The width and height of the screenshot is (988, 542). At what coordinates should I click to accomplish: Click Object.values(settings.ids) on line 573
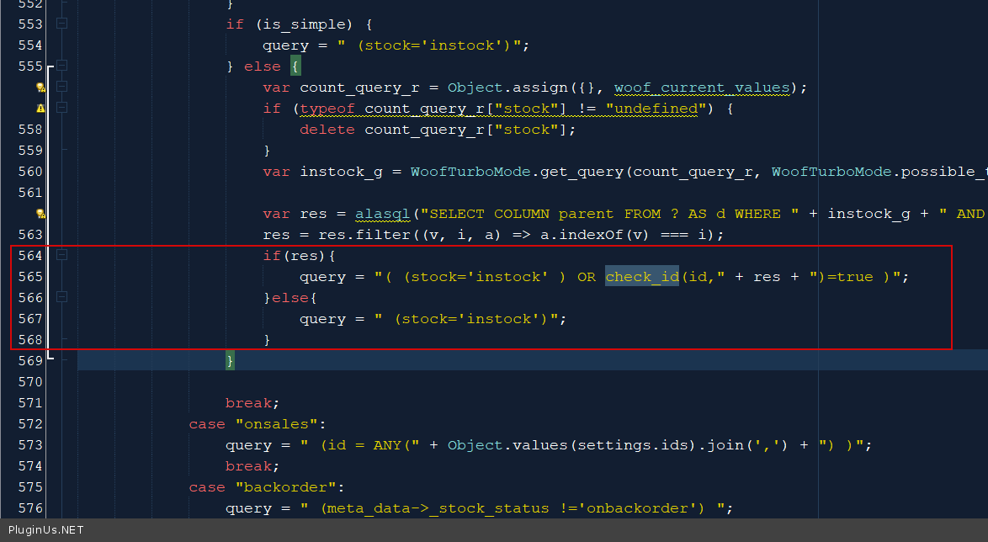[572, 445]
